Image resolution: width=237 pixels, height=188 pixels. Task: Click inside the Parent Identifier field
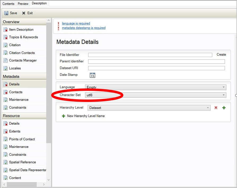(x=156, y=61)
